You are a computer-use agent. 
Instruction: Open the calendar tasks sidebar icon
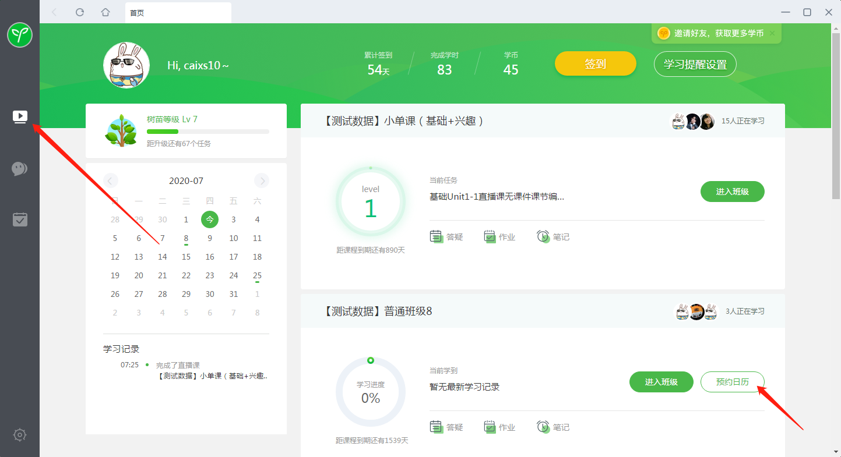click(20, 219)
